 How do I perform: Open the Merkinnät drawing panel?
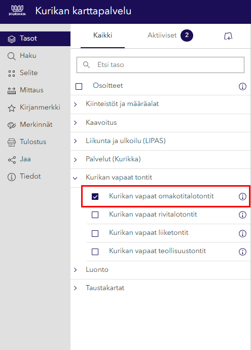(35, 125)
